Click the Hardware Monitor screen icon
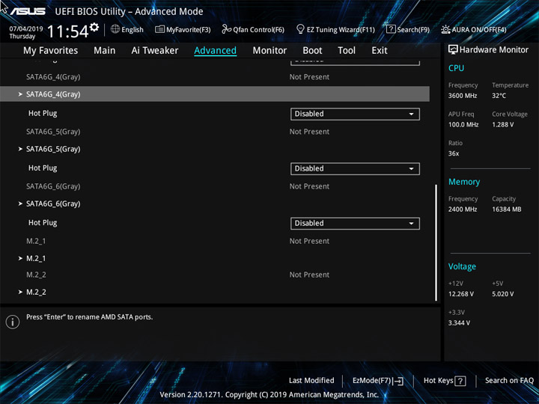The height and width of the screenshot is (404, 539). click(x=453, y=49)
